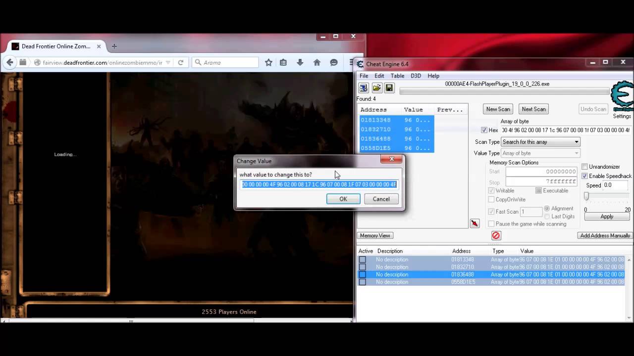Click Add Address Manually
The image size is (634, 356).
[x=605, y=235]
